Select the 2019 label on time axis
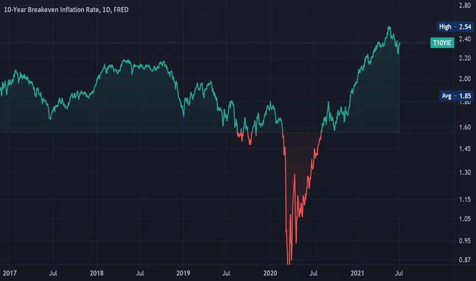Image resolution: width=476 pixels, height=281 pixels. [183, 273]
